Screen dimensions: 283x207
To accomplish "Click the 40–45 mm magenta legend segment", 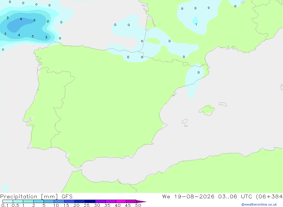I will tap(121, 201).
